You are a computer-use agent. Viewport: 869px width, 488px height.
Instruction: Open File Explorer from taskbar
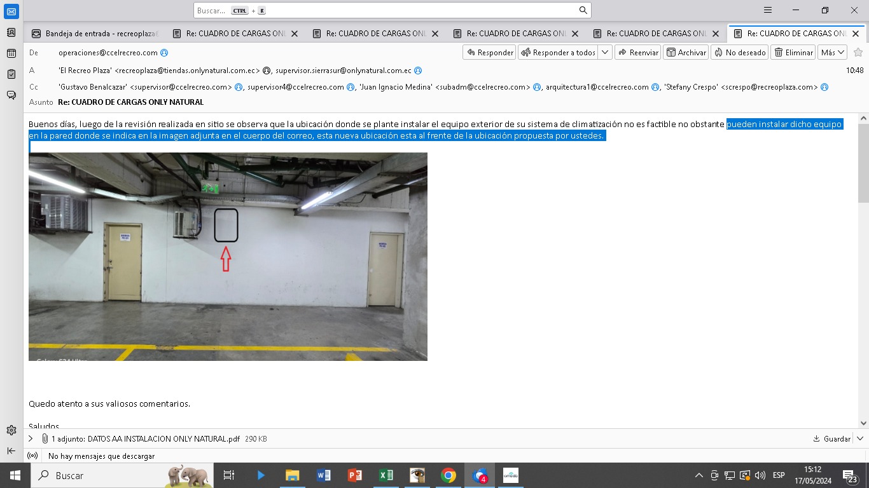(292, 475)
